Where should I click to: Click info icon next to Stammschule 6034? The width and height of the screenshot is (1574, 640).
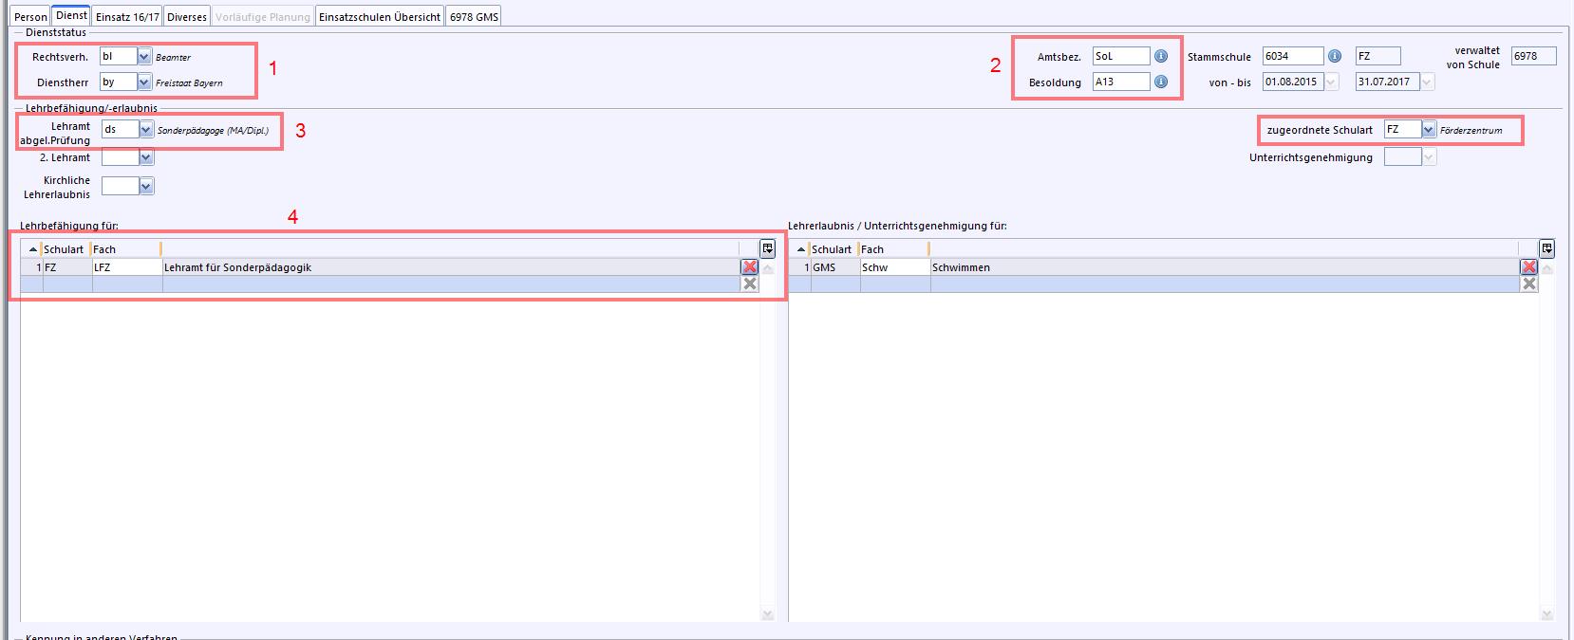[x=1335, y=57]
